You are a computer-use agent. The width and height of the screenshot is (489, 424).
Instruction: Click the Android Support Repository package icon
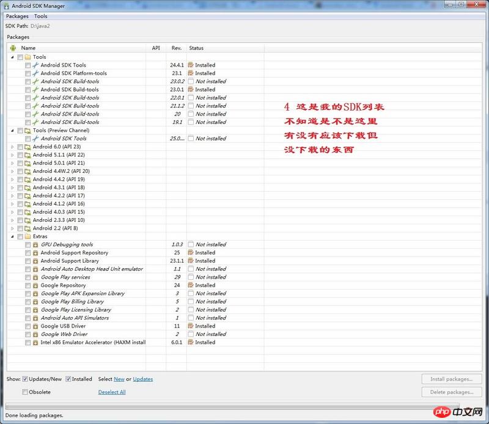(x=35, y=253)
